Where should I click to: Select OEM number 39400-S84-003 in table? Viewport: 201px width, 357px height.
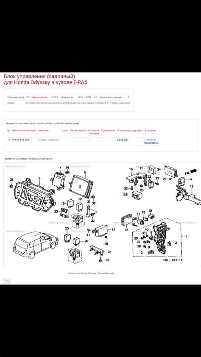(20, 140)
